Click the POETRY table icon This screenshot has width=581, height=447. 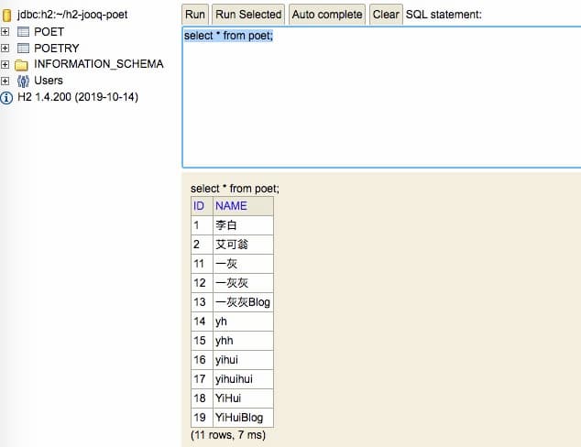23,48
